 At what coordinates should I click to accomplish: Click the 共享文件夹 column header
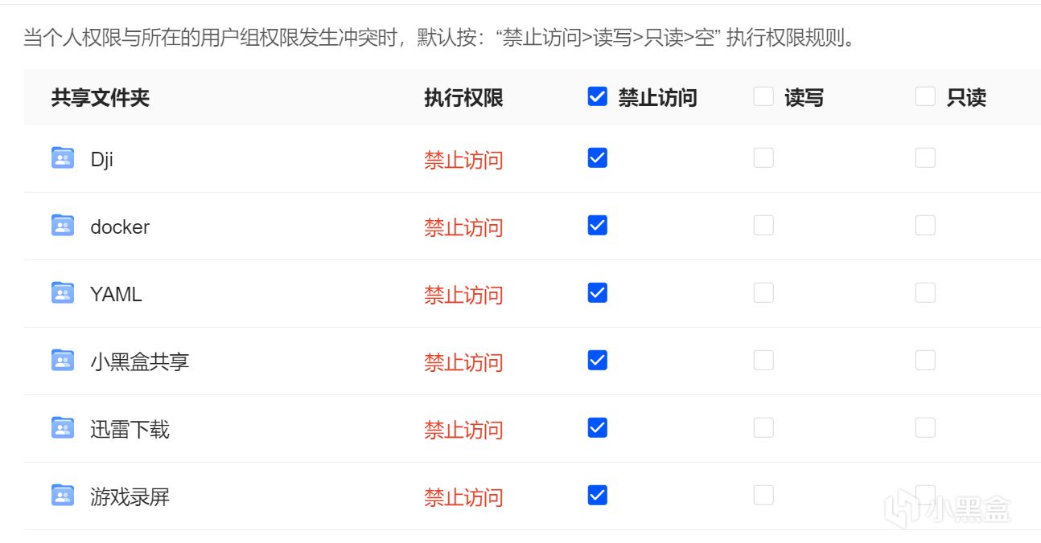(101, 98)
